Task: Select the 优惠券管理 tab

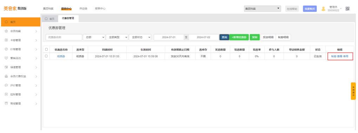Action: (68, 18)
